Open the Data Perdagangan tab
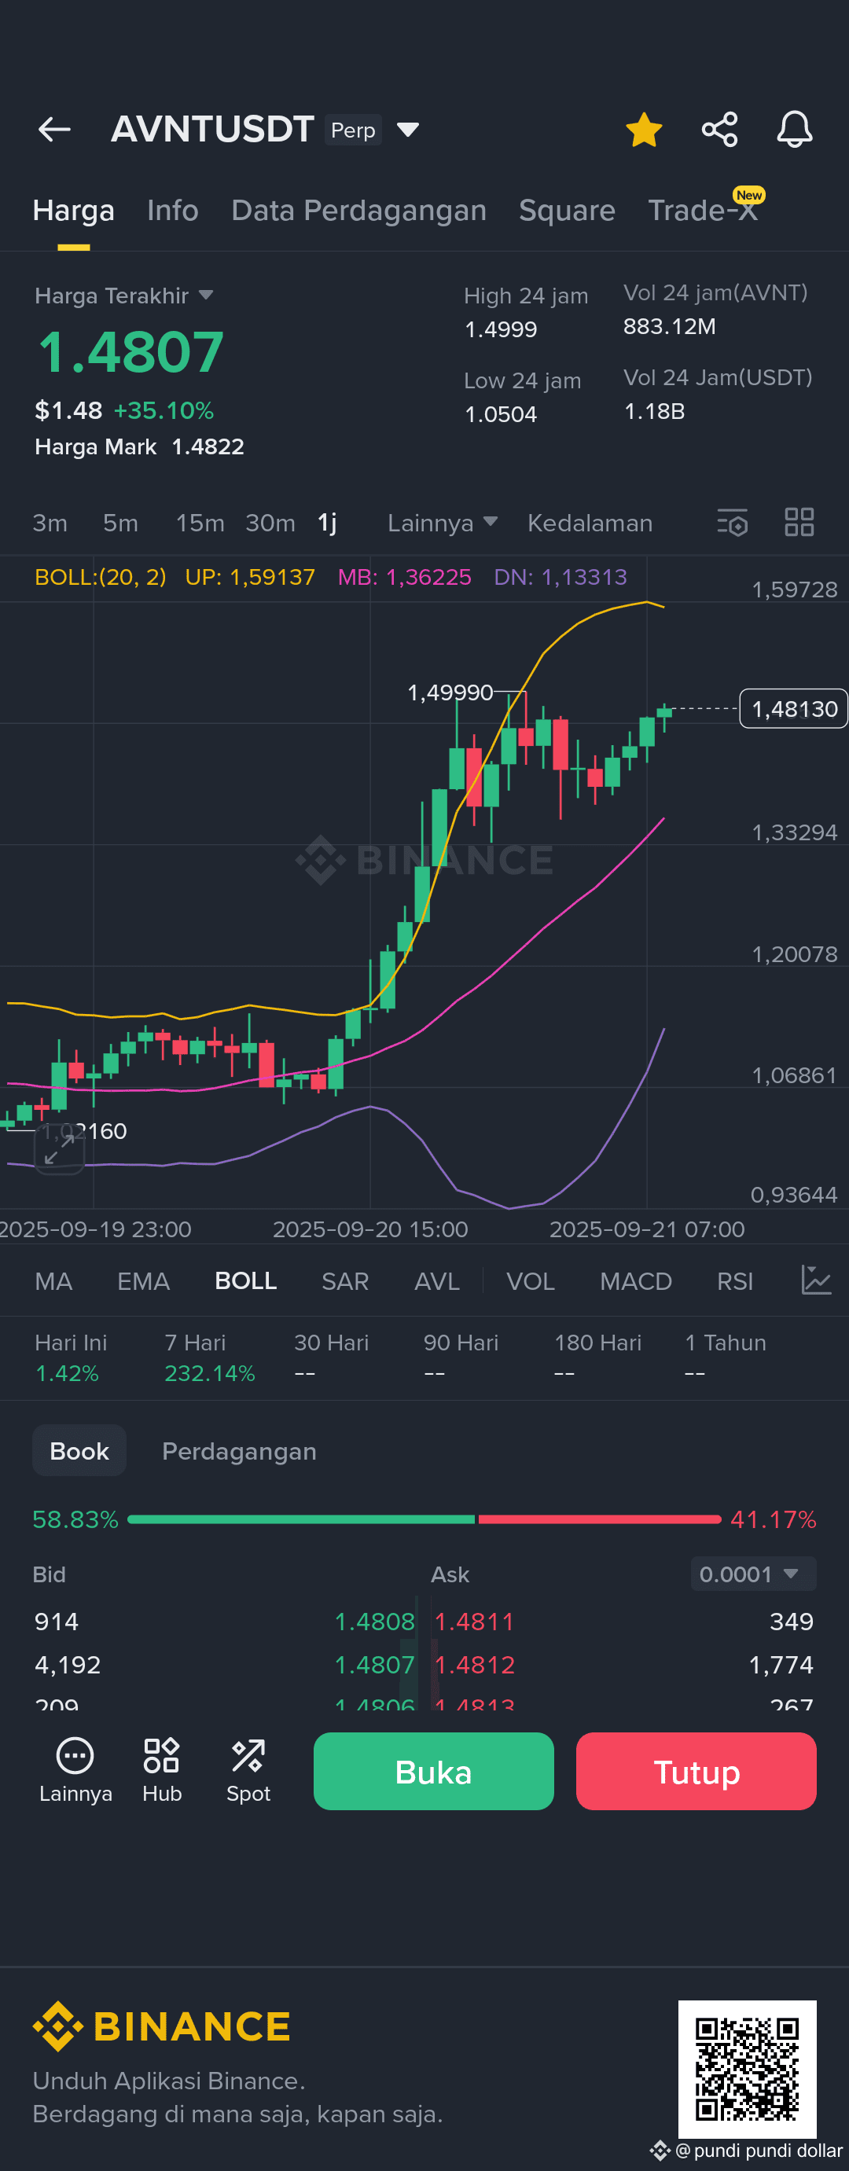Viewport: 849px width, 2171px height. [359, 211]
